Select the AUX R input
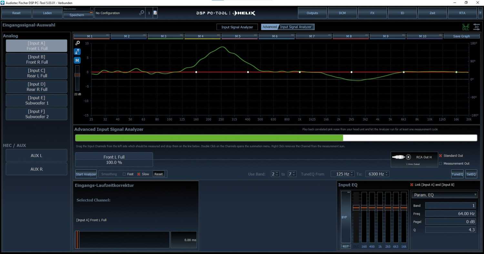The image size is (484, 254). 36,169
